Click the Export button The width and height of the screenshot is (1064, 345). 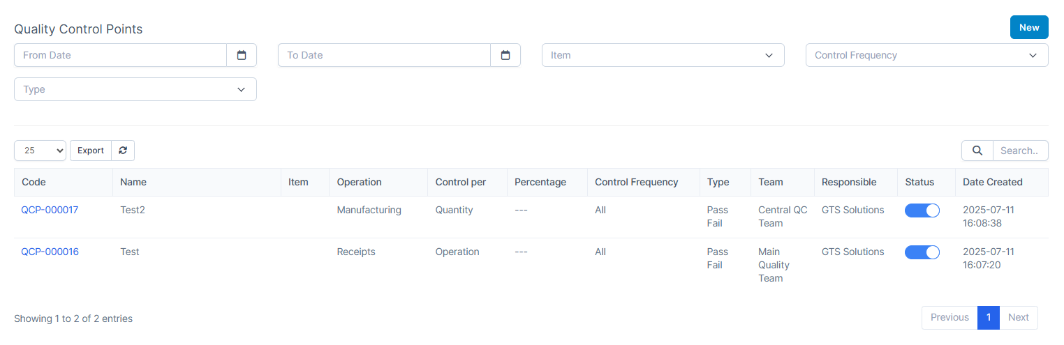pos(91,151)
